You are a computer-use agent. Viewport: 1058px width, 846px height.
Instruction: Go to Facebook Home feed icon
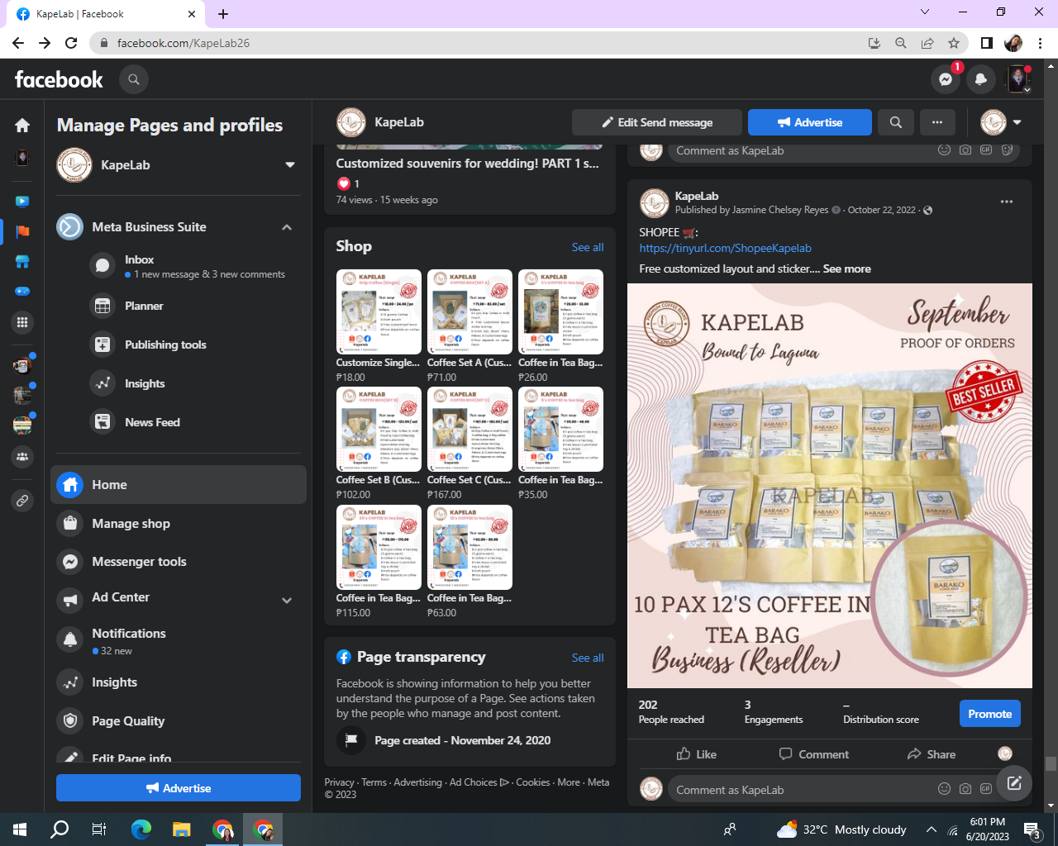22,126
